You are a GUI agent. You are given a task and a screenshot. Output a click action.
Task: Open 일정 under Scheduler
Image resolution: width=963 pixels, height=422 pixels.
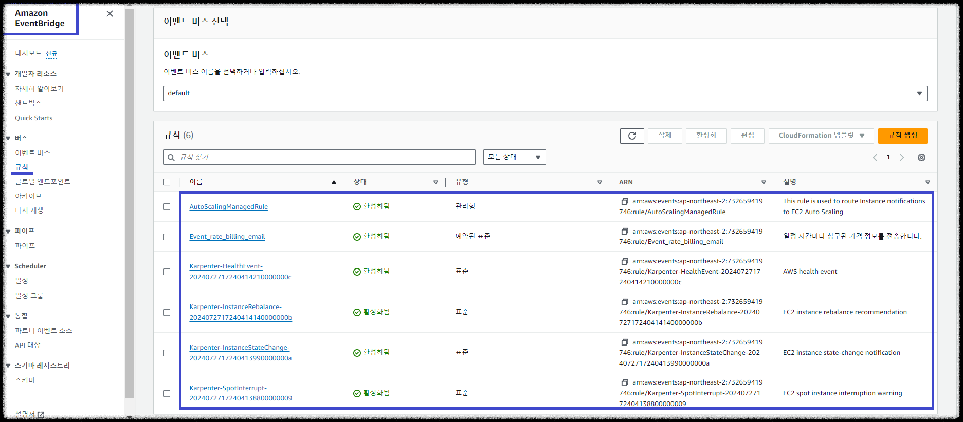click(22, 281)
